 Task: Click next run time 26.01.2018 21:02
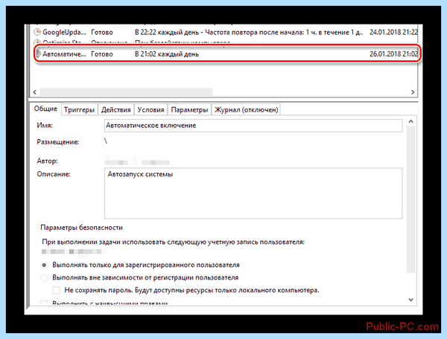pos(393,54)
